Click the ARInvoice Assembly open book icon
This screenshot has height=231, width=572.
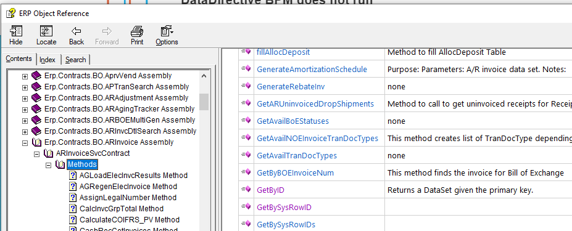(x=37, y=142)
